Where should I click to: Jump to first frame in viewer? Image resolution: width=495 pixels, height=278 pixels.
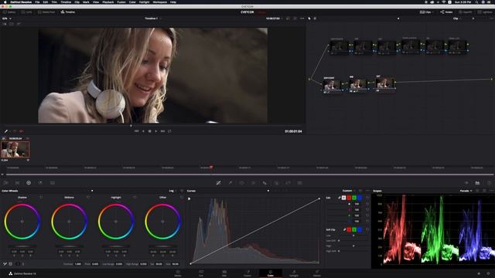click(x=136, y=131)
